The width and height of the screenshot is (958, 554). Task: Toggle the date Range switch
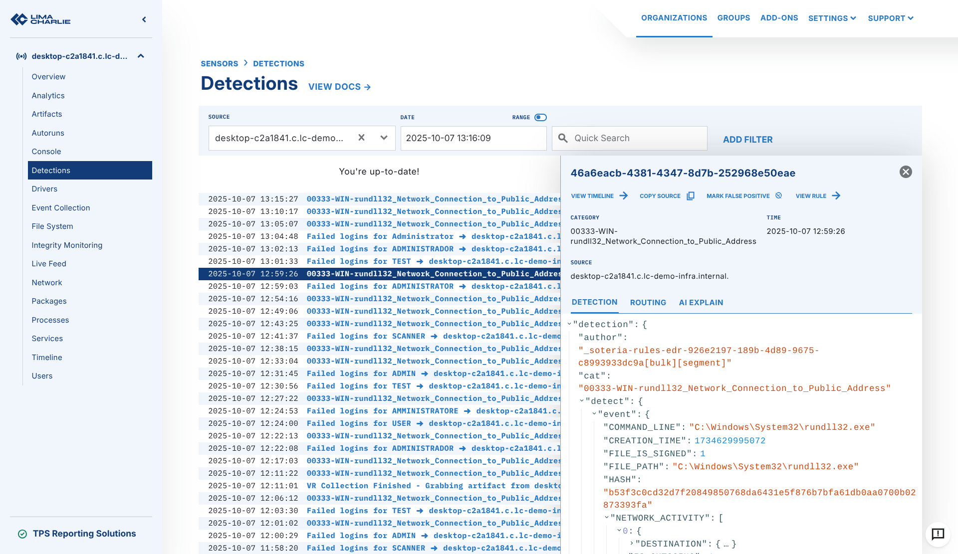(x=540, y=117)
